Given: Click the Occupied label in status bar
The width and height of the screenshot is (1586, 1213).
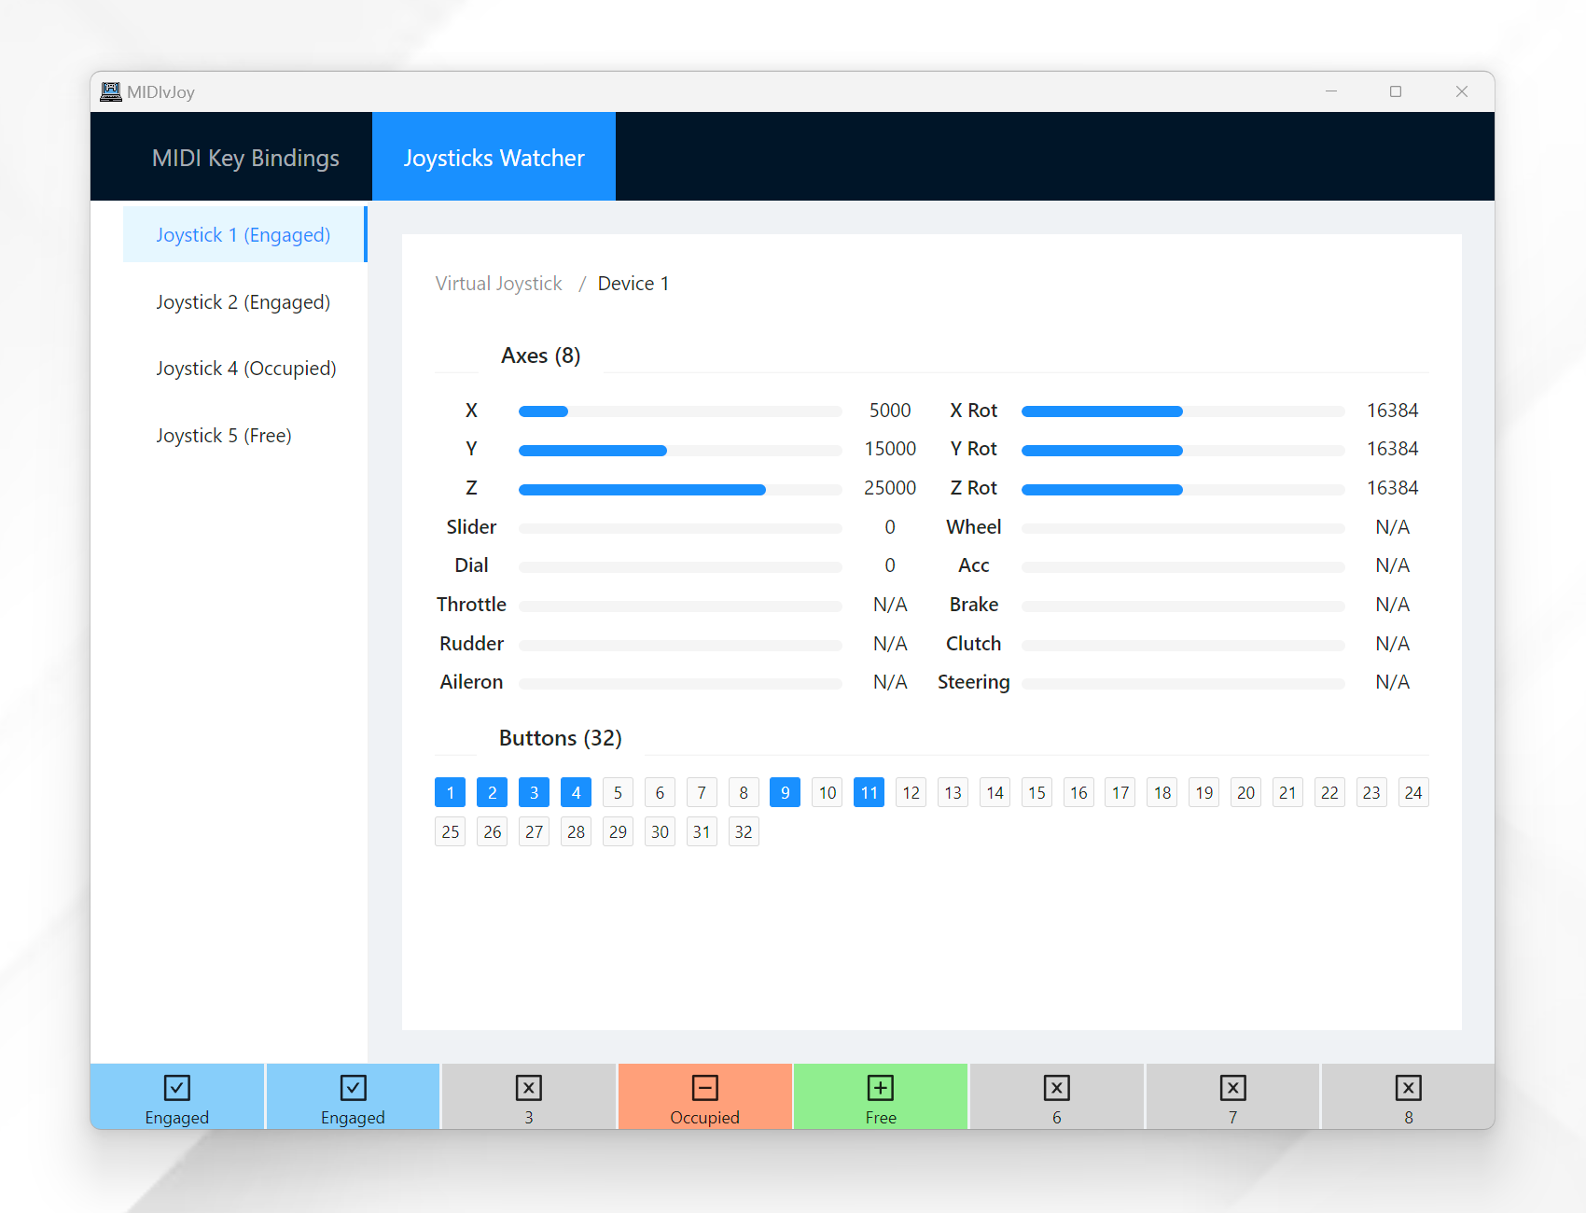Looking at the screenshot, I should tap(705, 1118).
